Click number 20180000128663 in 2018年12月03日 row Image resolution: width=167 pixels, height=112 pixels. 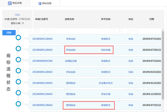(42, 94)
